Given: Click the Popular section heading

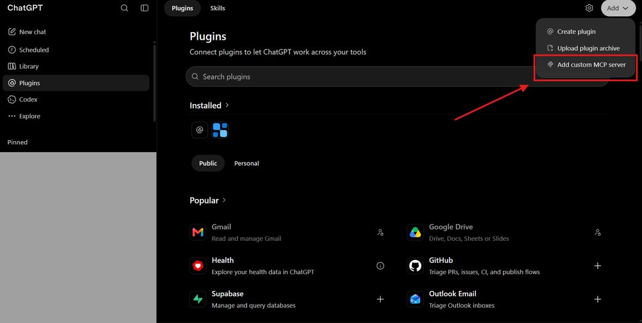Looking at the screenshot, I should click(x=204, y=200).
